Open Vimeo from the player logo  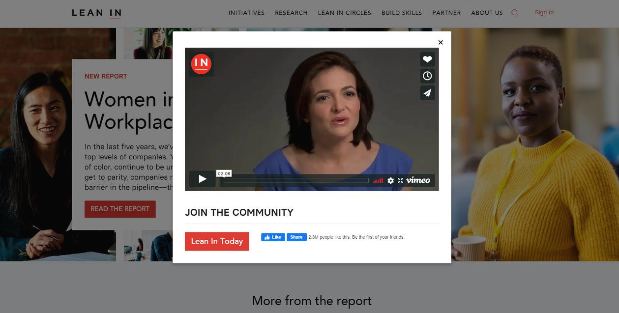coord(418,180)
